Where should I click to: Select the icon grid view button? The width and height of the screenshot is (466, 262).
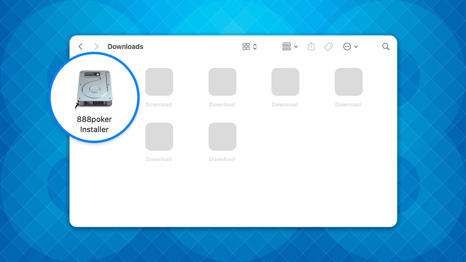[x=246, y=47]
